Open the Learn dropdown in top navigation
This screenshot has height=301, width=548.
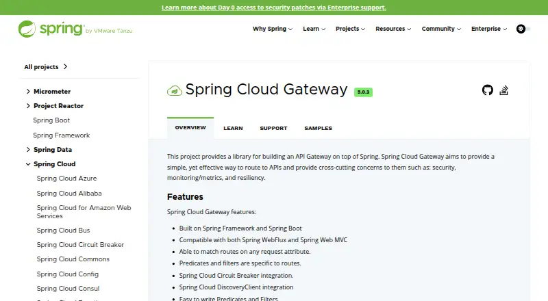(314, 29)
